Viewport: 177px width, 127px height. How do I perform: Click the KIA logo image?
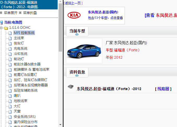click(x=74, y=15)
